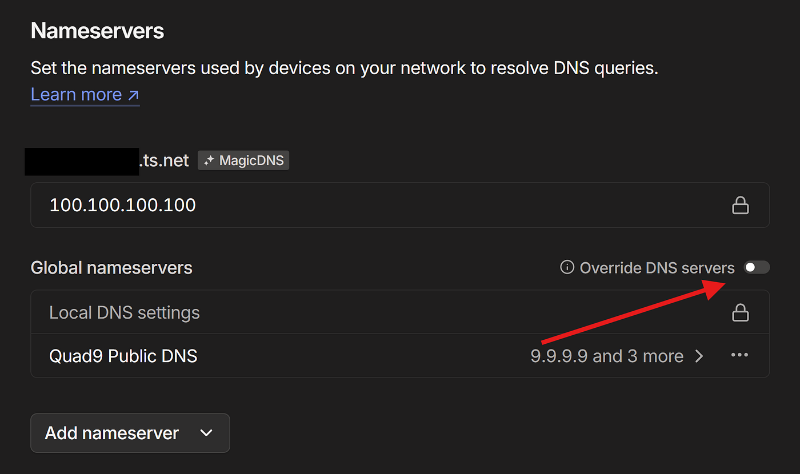The height and width of the screenshot is (474, 800).
Task: Select the MagicDNS badge label
Action: pos(251,161)
